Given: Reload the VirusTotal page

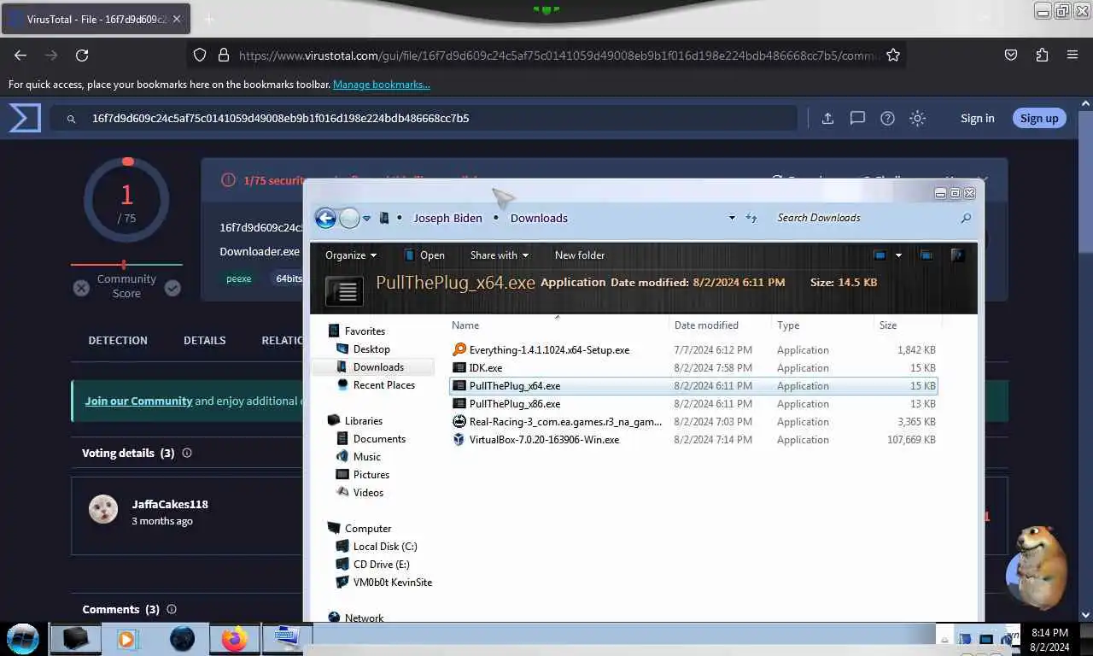Looking at the screenshot, I should point(82,55).
